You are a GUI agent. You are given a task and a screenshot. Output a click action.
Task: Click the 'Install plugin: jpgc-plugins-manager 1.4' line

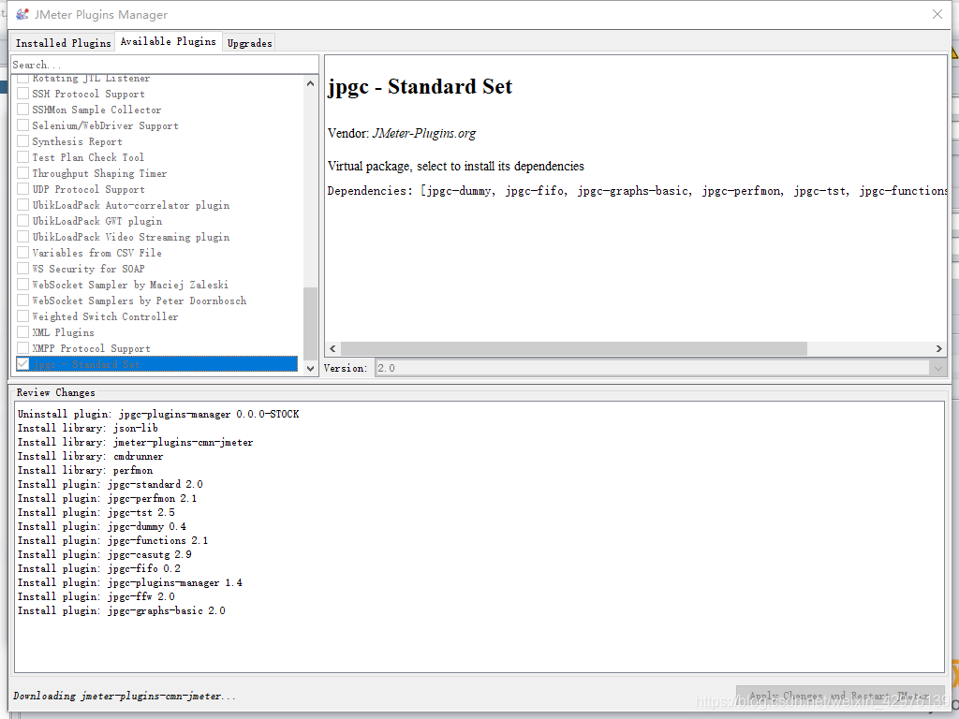coord(129,582)
